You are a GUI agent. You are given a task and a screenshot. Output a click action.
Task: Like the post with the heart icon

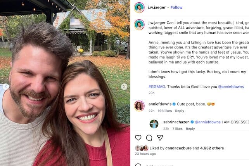click(138, 138)
